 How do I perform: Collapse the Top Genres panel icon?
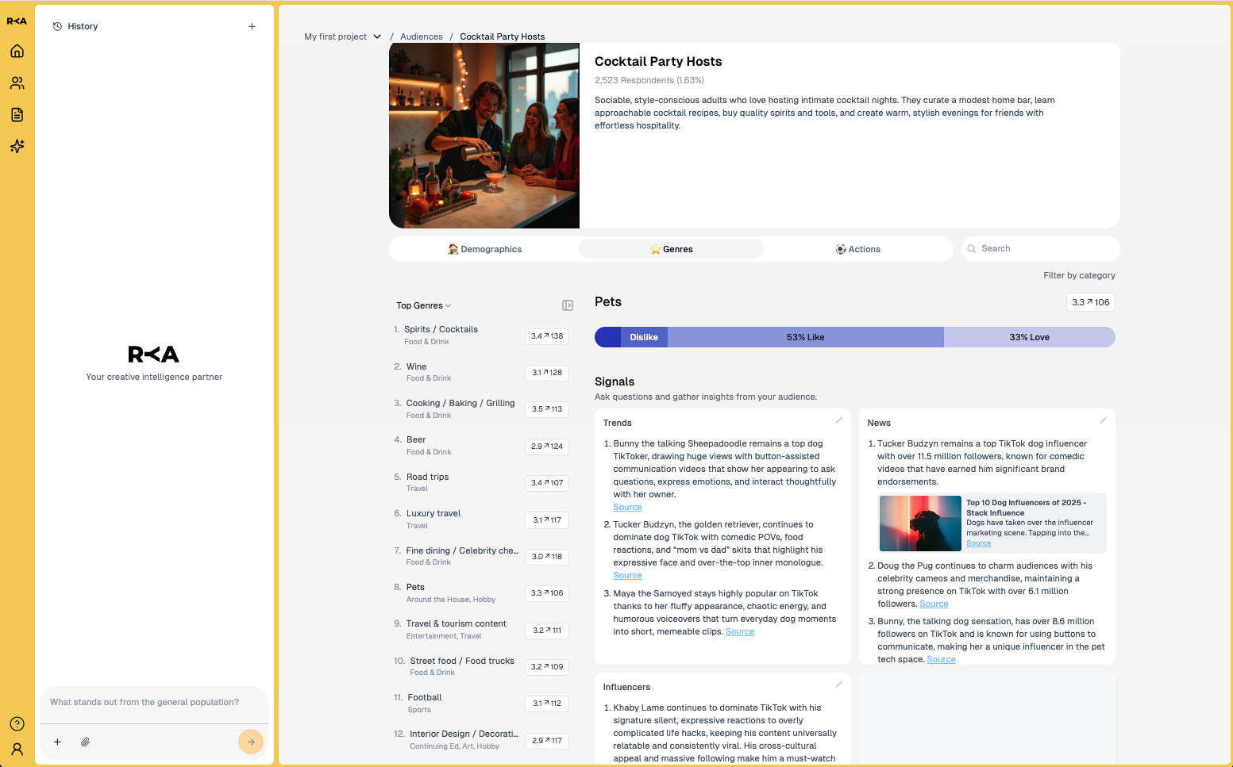click(x=568, y=305)
